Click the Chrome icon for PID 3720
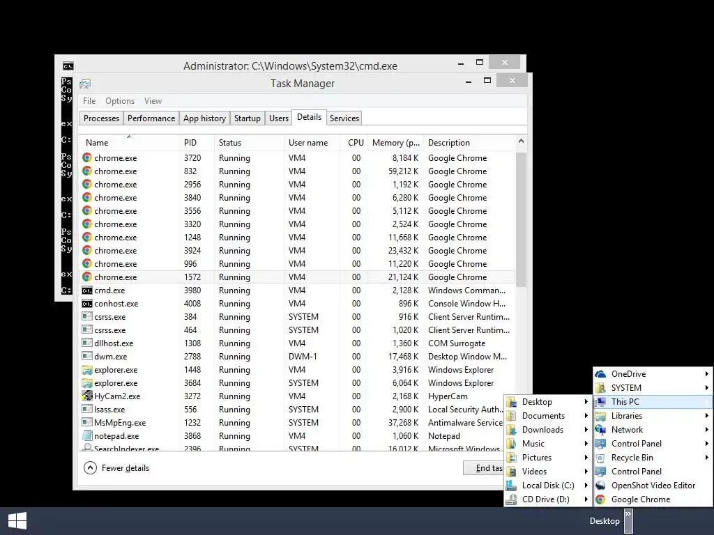 tap(87, 158)
